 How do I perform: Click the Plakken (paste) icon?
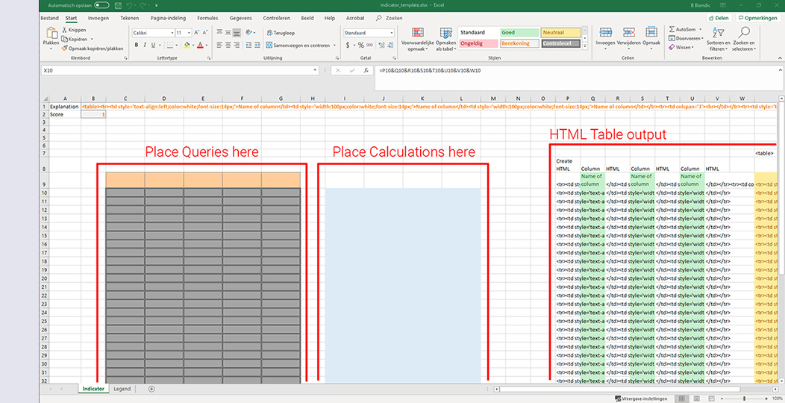[x=51, y=33]
